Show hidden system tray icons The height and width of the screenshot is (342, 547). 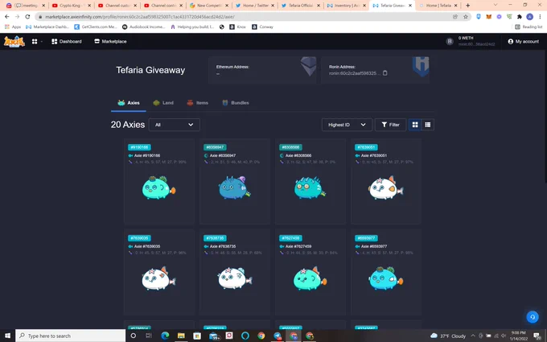[473, 336]
